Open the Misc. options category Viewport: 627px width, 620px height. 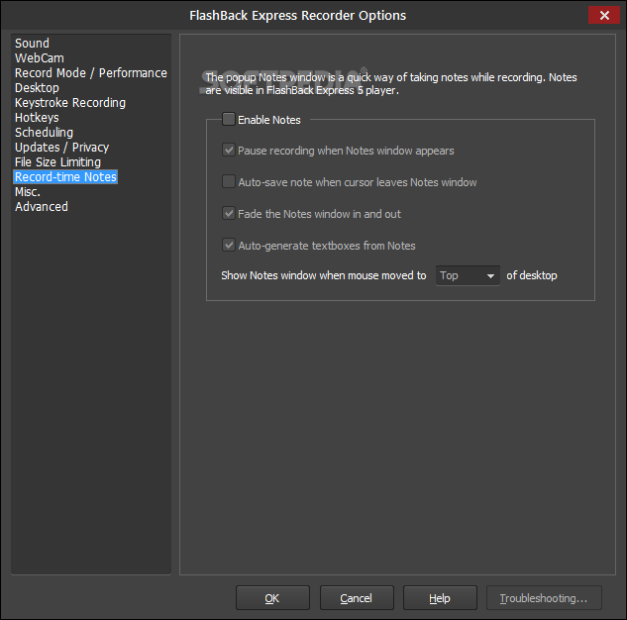(x=28, y=192)
